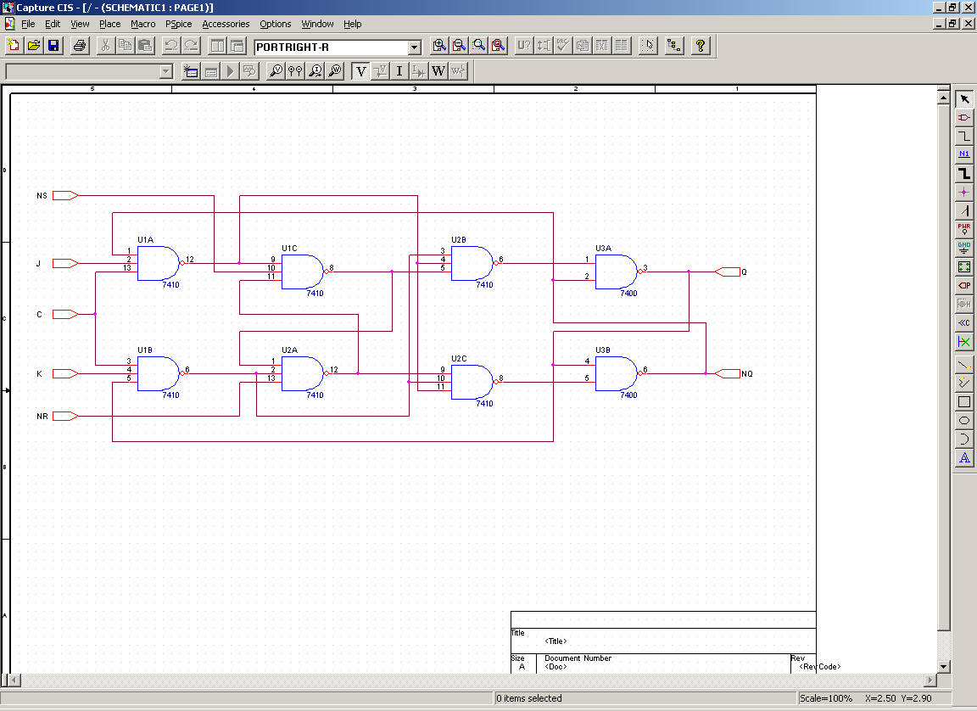Click the Zoom In magnifier icon
Viewport: 977px width, 711px height.
(x=439, y=46)
